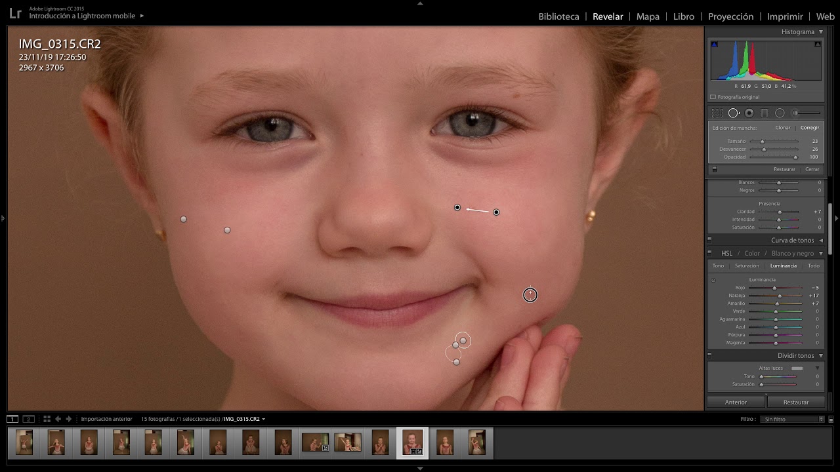Click second window display button 2

[x=28, y=419]
